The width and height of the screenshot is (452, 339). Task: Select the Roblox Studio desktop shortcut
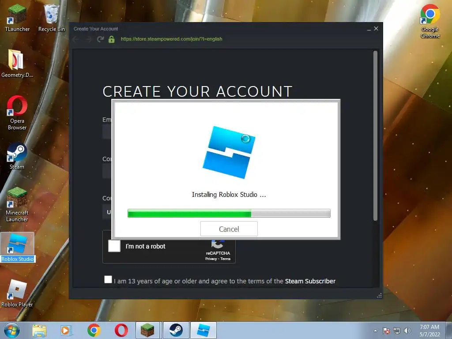pos(17,247)
